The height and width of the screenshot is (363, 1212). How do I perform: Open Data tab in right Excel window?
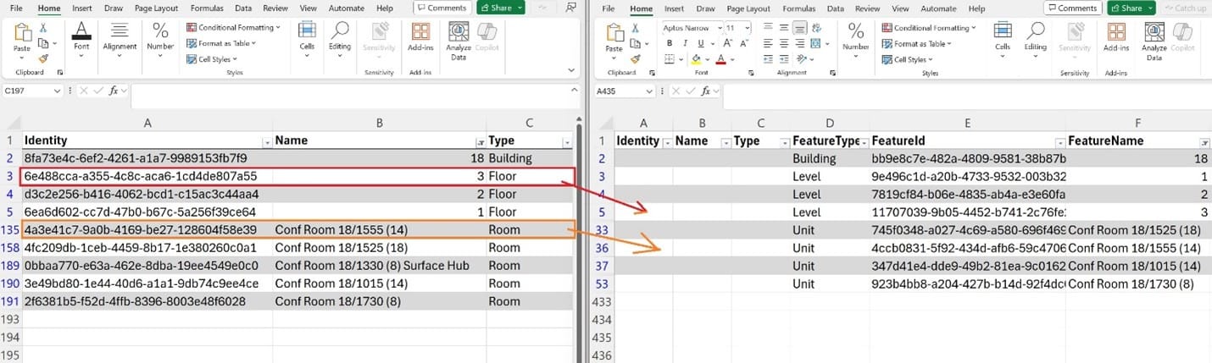coord(835,8)
